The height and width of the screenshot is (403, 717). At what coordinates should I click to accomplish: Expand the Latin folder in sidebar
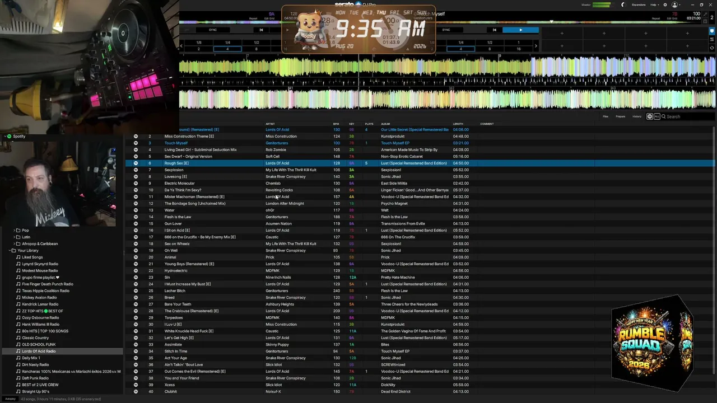click(x=15, y=237)
